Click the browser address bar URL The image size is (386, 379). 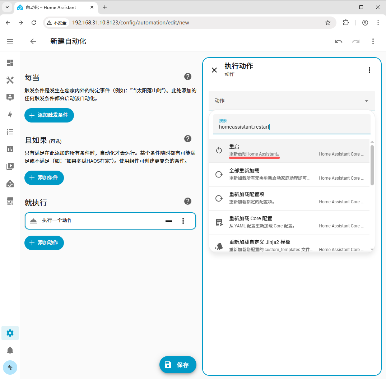pos(130,23)
